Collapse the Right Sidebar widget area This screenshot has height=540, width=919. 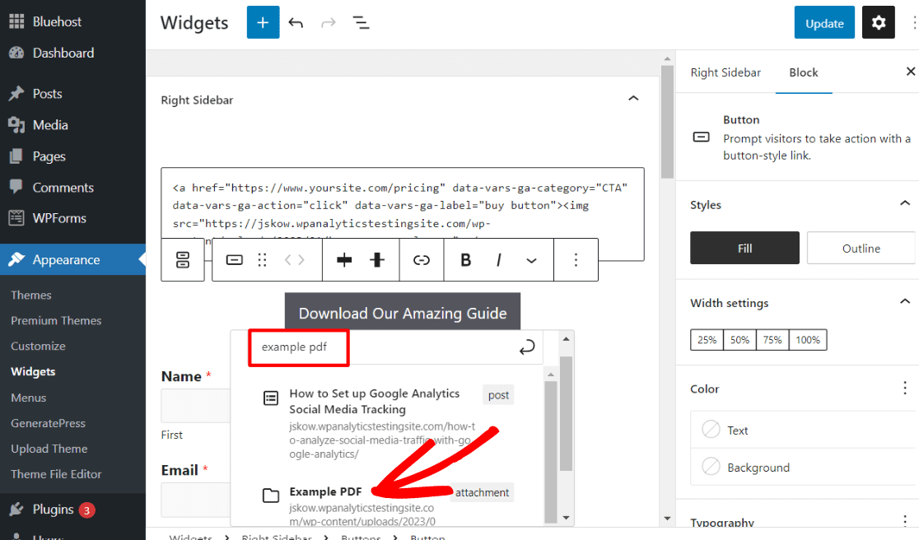coord(633,98)
